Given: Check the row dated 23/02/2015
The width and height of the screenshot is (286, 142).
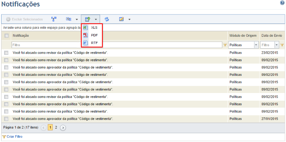Looking at the screenshot, I should coord(6,53).
